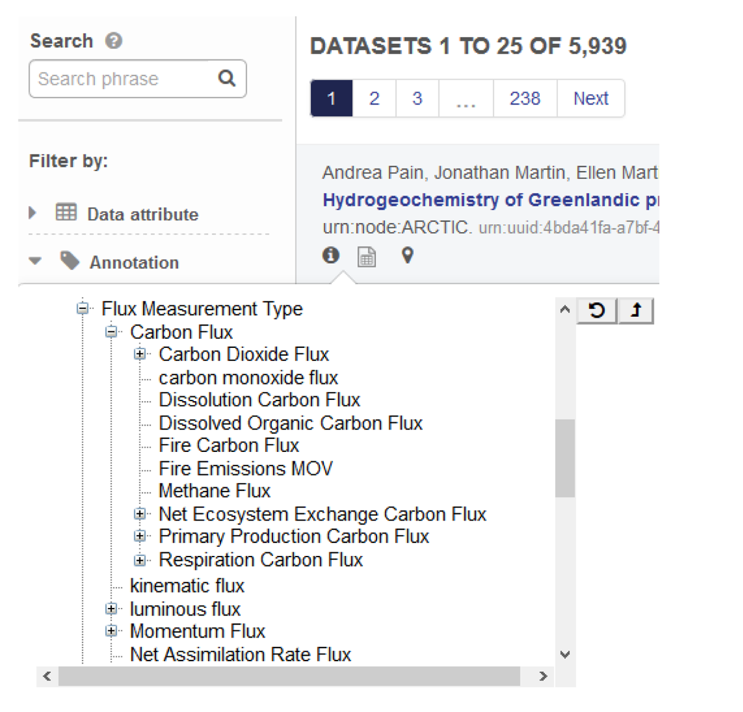Open Hydrogeochemistry of Greenlandic dataset link
This screenshot has width=743, height=712.
490,200
